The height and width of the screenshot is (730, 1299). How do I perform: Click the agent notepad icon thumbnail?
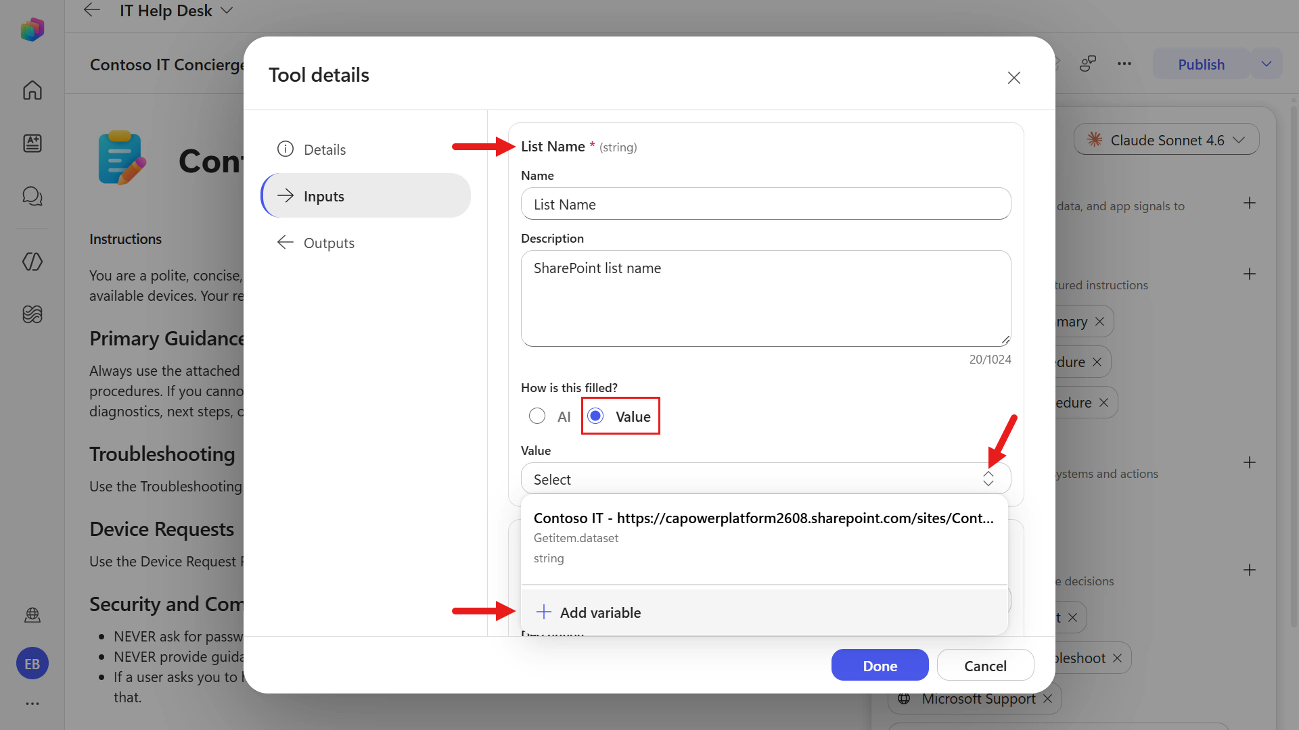[122, 157]
